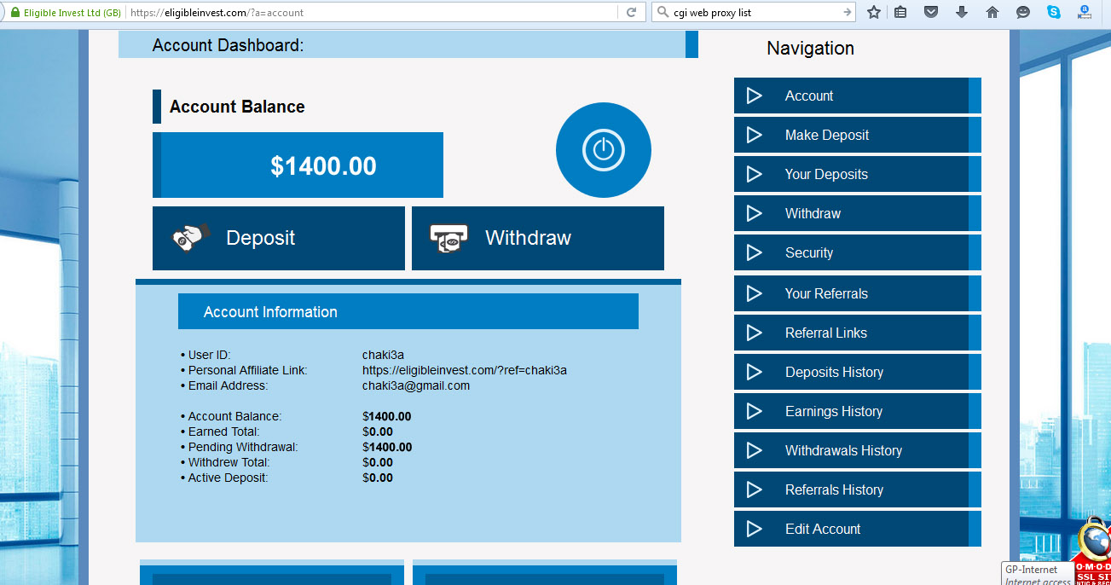Viewport: 1111px width, 585px height.
Task: Select Your Deposits navigation item
Action: [x=825, y=174]
